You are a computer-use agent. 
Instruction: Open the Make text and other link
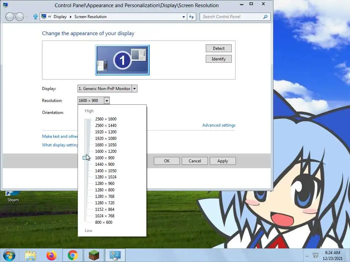tap(60, 136)
